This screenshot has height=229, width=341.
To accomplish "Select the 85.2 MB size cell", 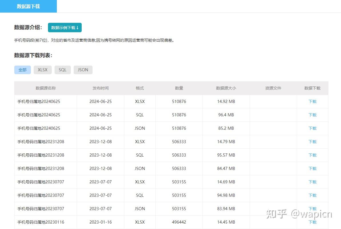I will [226, 128].
